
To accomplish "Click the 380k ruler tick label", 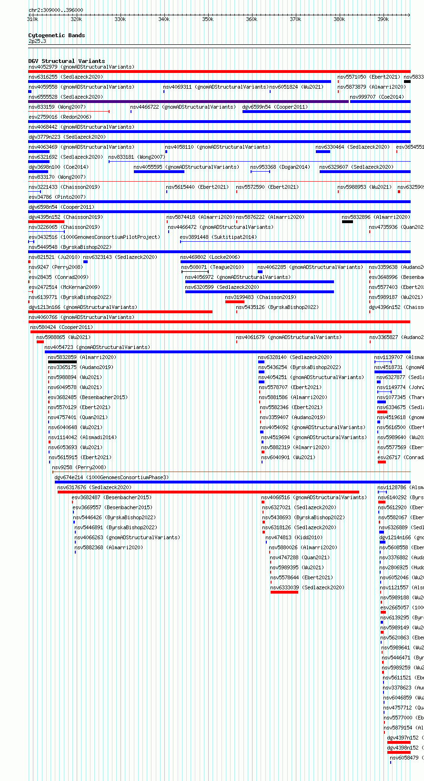I will click(x=339, y=20).
